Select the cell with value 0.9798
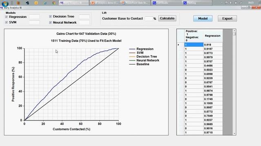 point(213,95)
